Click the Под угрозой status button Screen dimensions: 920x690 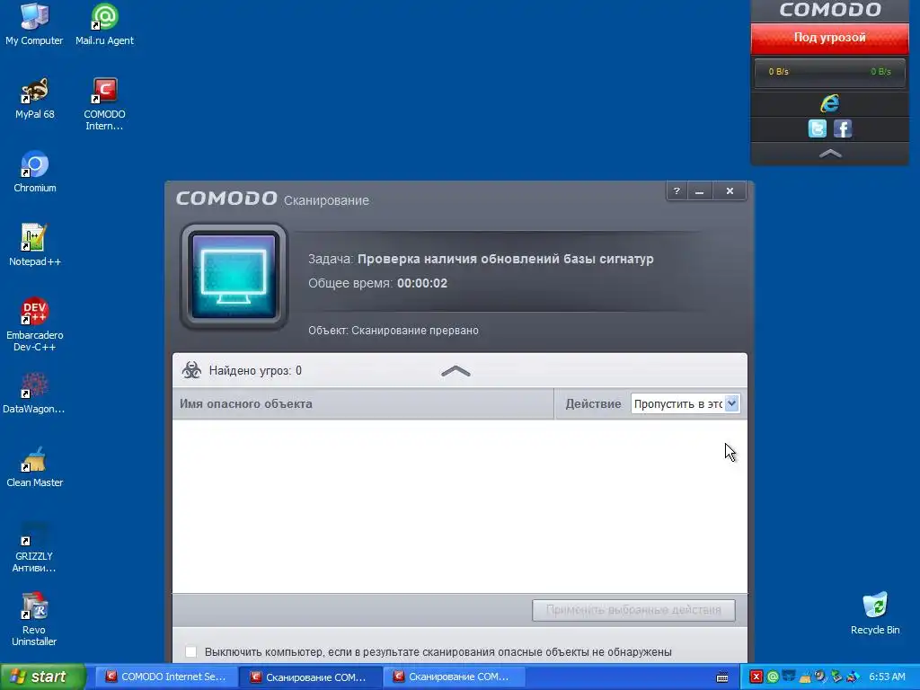[829, 38]
